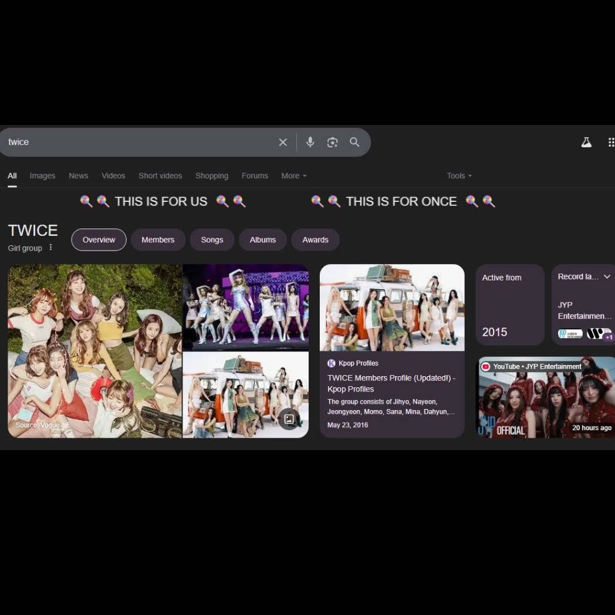The width and height of the screenshot is (615, 615).
Task: Open TWICE Members Profile Kpop Profiles link
Action: click(391, 383)
